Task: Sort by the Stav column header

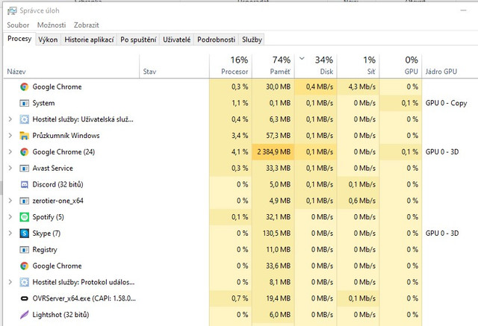Action: [174, 66]
